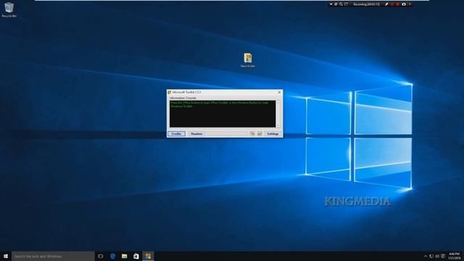The width and height of the screenshot is (464, 261).
Task: Launch Microsoft Edge from the taskbar
Action: point(112,256)
